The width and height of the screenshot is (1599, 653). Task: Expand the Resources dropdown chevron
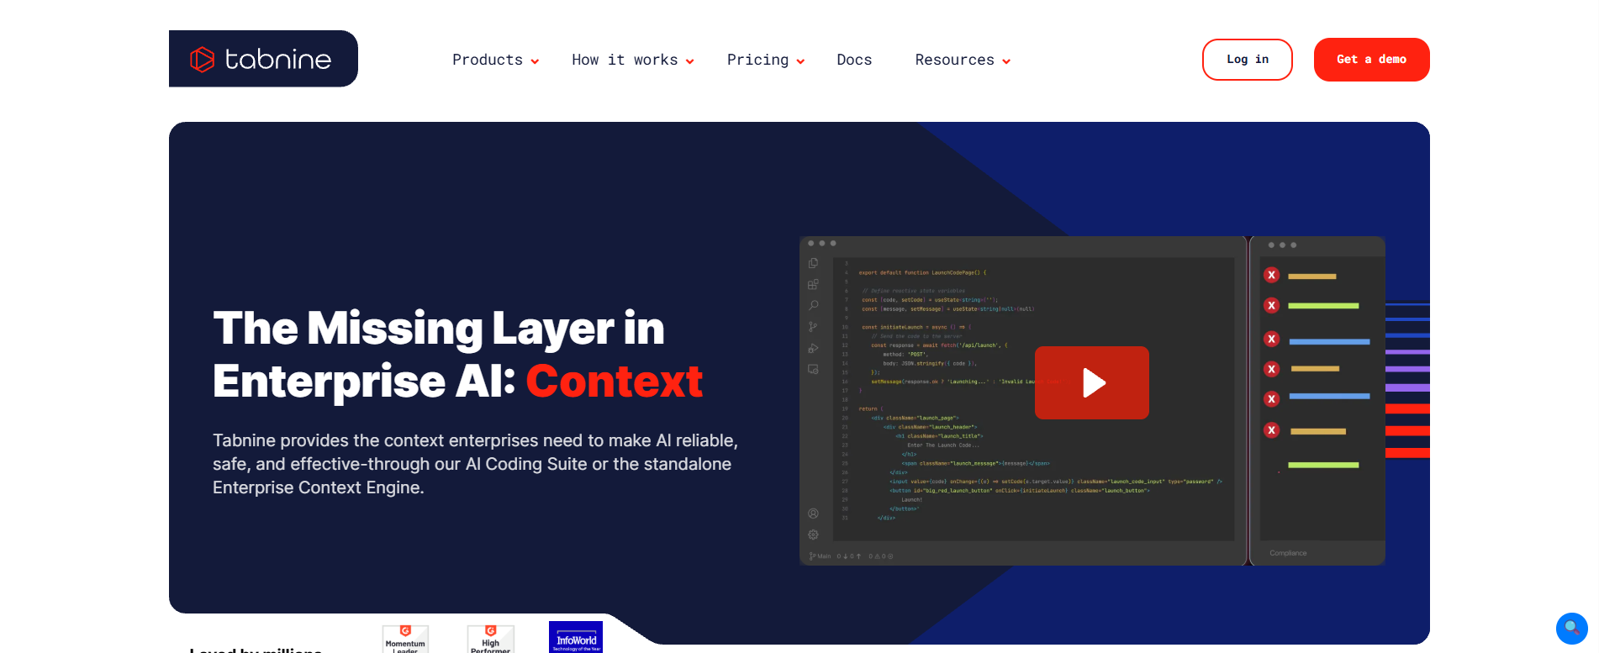[1006, 61]
